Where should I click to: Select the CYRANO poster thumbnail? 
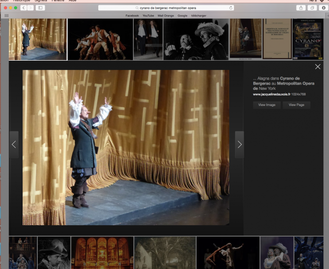pos(308,40)
